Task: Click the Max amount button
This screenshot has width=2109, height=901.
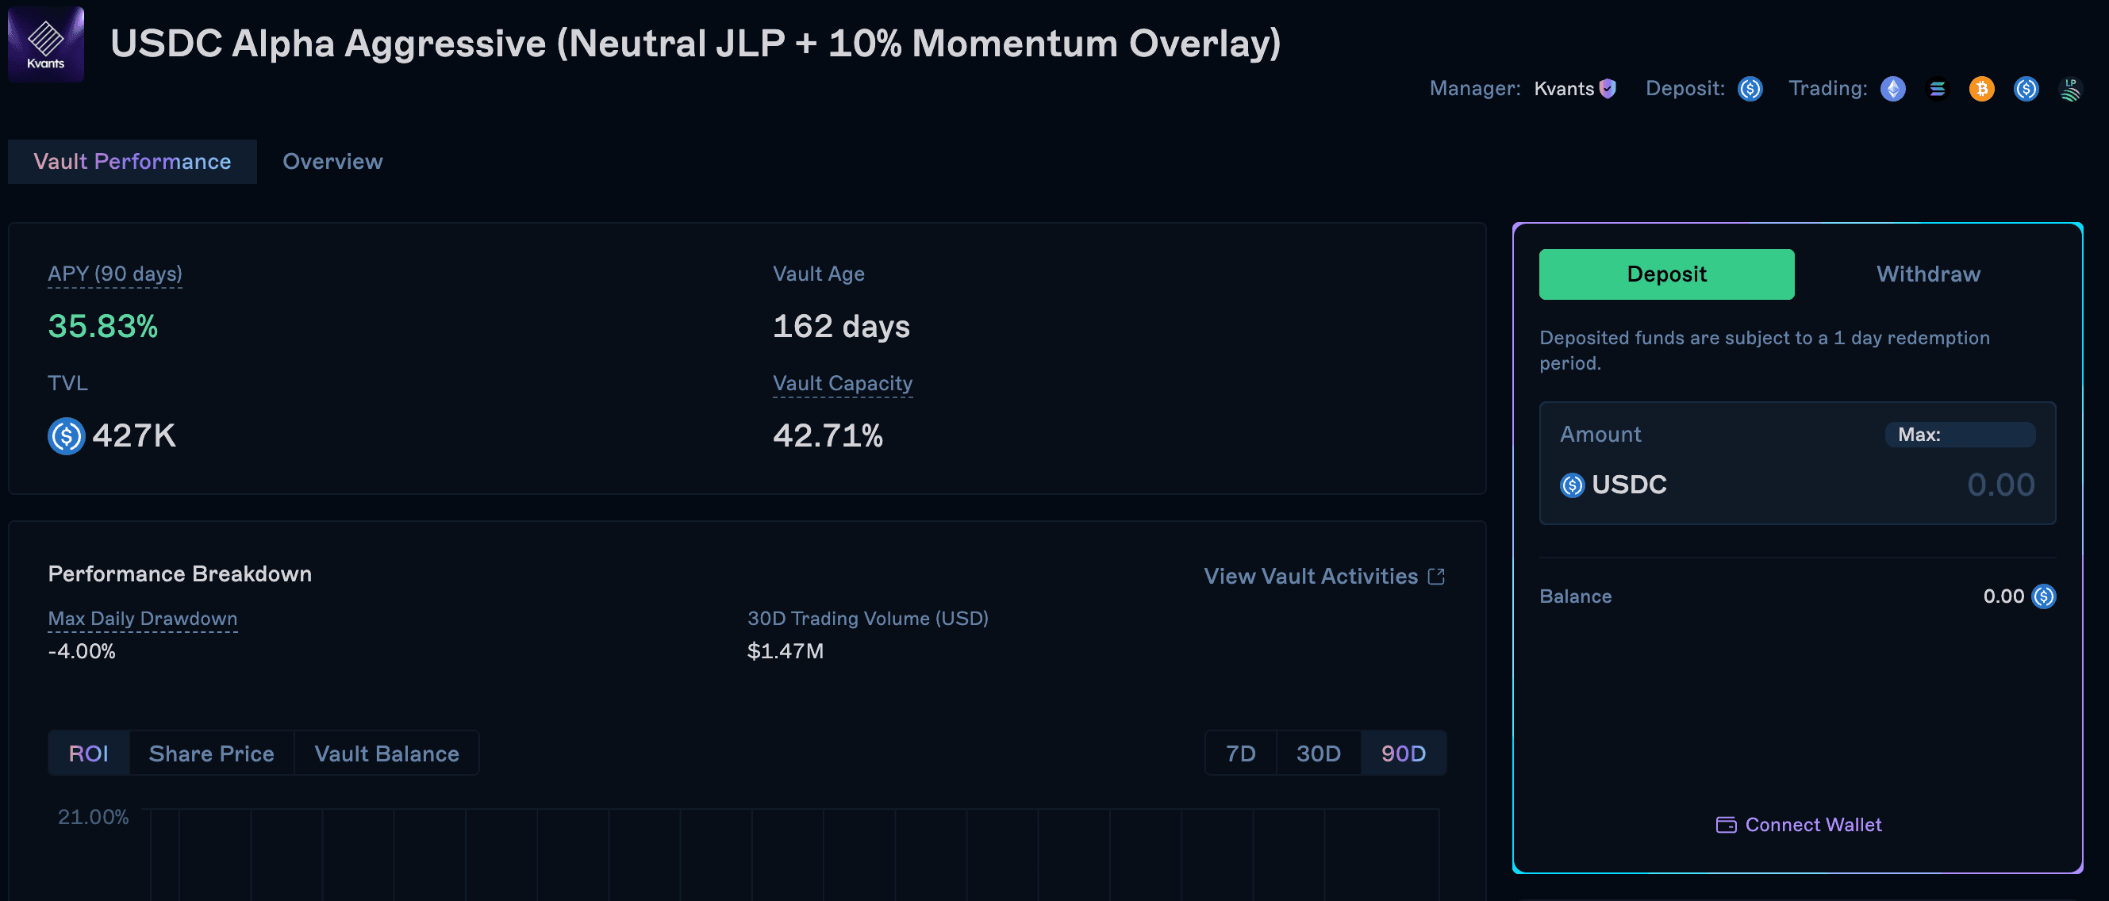Action: coord(1959,435)
